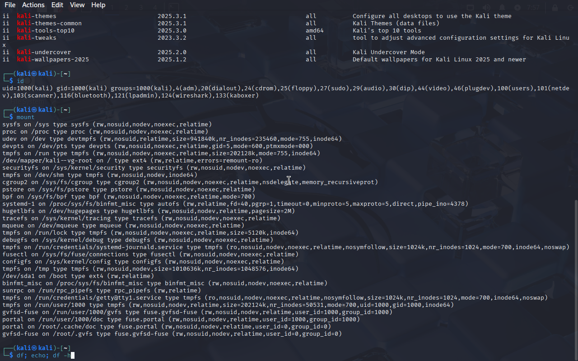The image size is (578, 361).
Task: Click the 'mqueue on /dev/mqueue' line
Action: 123,226
